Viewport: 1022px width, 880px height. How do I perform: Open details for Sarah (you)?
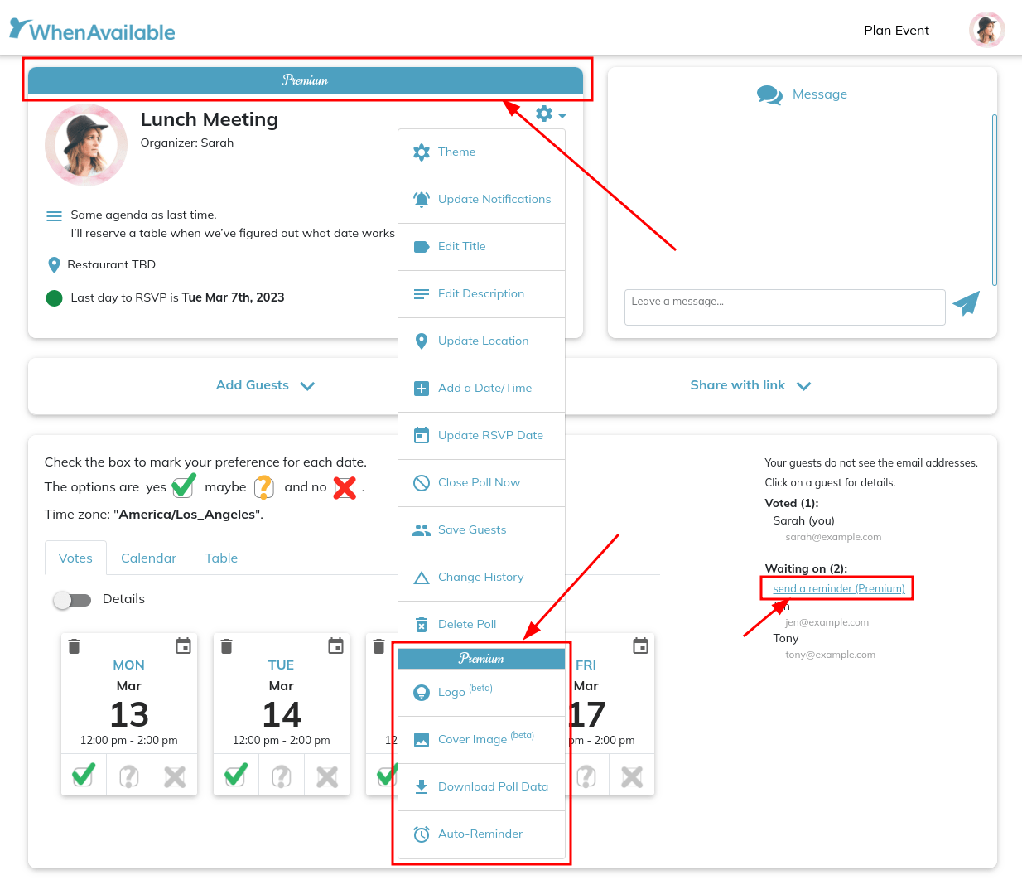(x=803, y=521)
